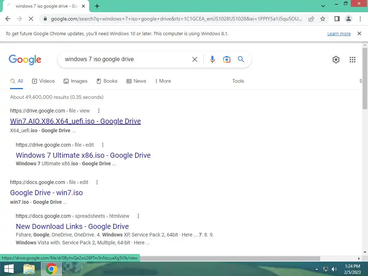Image resolution: width=368 pixels, height=276 pixels.
Task: Open Google apps grid
Action: click(x=352, y=60)
